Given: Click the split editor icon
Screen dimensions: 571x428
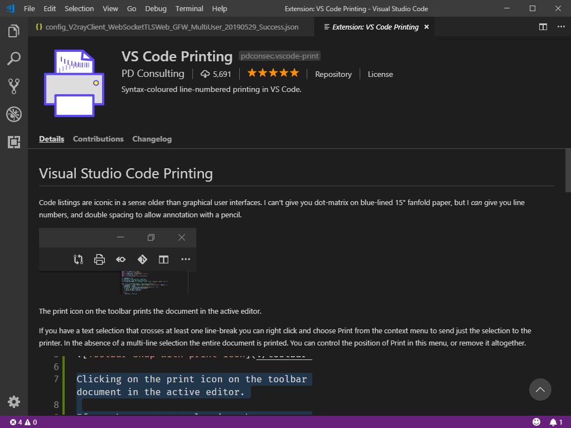Looking at the screenshot, I should pos(543,27).
